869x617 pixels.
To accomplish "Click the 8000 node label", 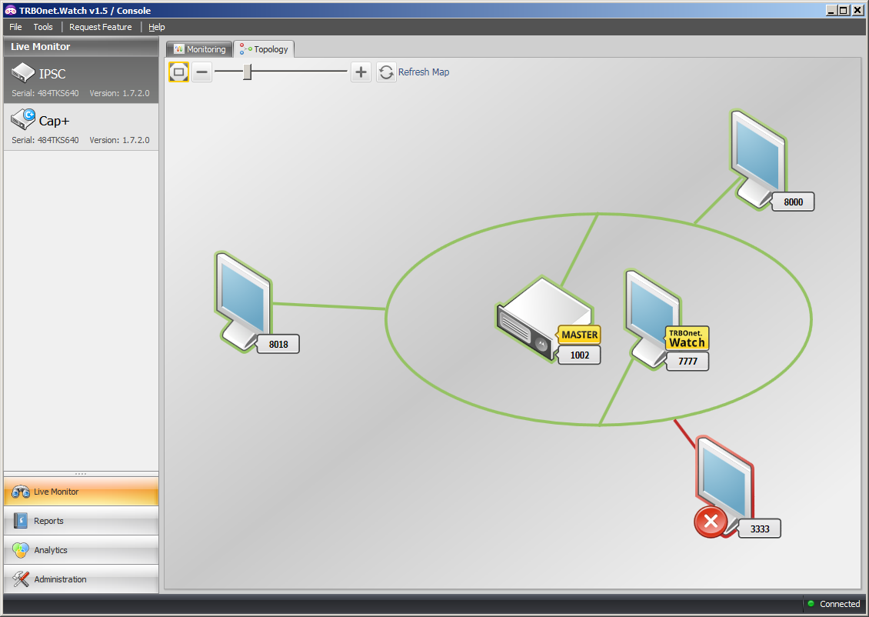I will (793, 202).
